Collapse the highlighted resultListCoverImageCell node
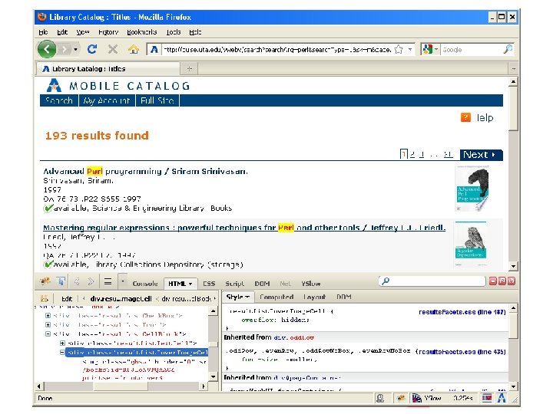 (x=62, y=352)
